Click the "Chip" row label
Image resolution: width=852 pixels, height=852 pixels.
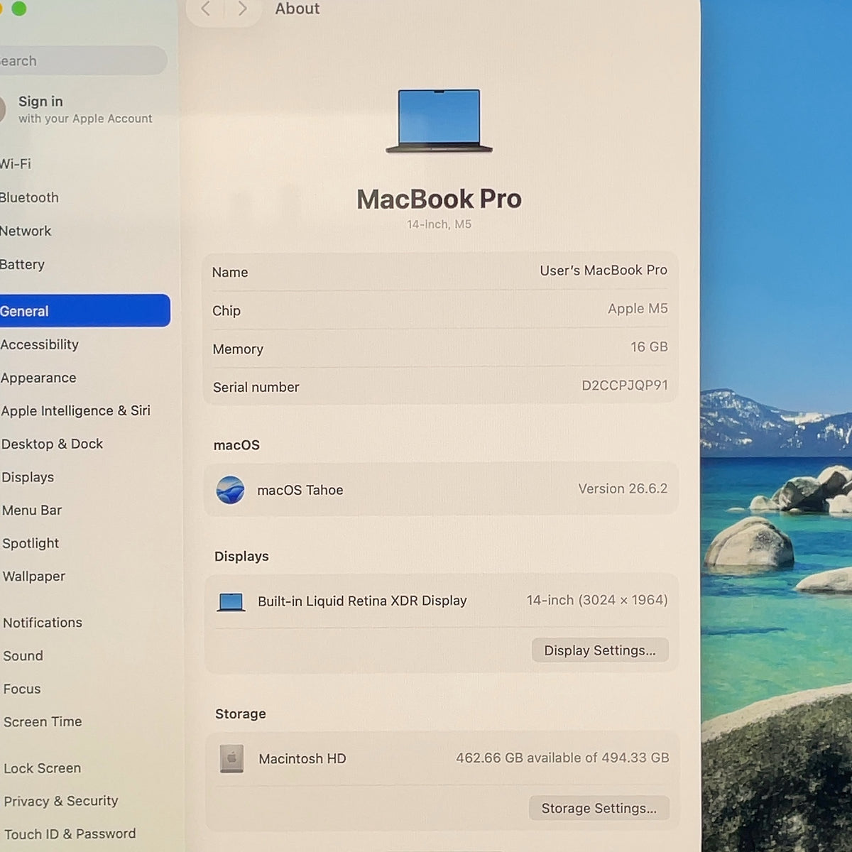point(226,311)
